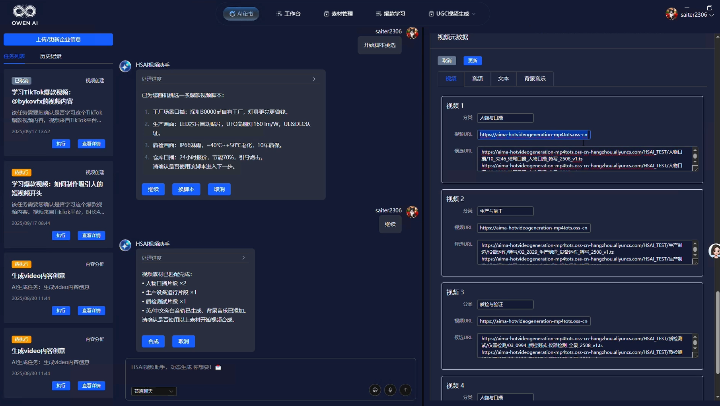Screen dimensions: 720x406
Task: Click the 换脚本 button
Action: tap(186, 189)
